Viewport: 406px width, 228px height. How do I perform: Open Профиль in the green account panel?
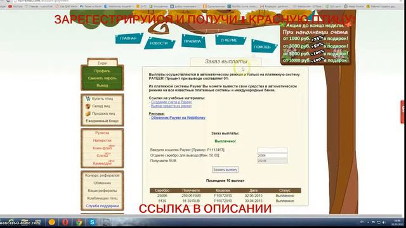tap(102, 71)
